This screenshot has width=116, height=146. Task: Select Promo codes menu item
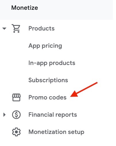47,97
